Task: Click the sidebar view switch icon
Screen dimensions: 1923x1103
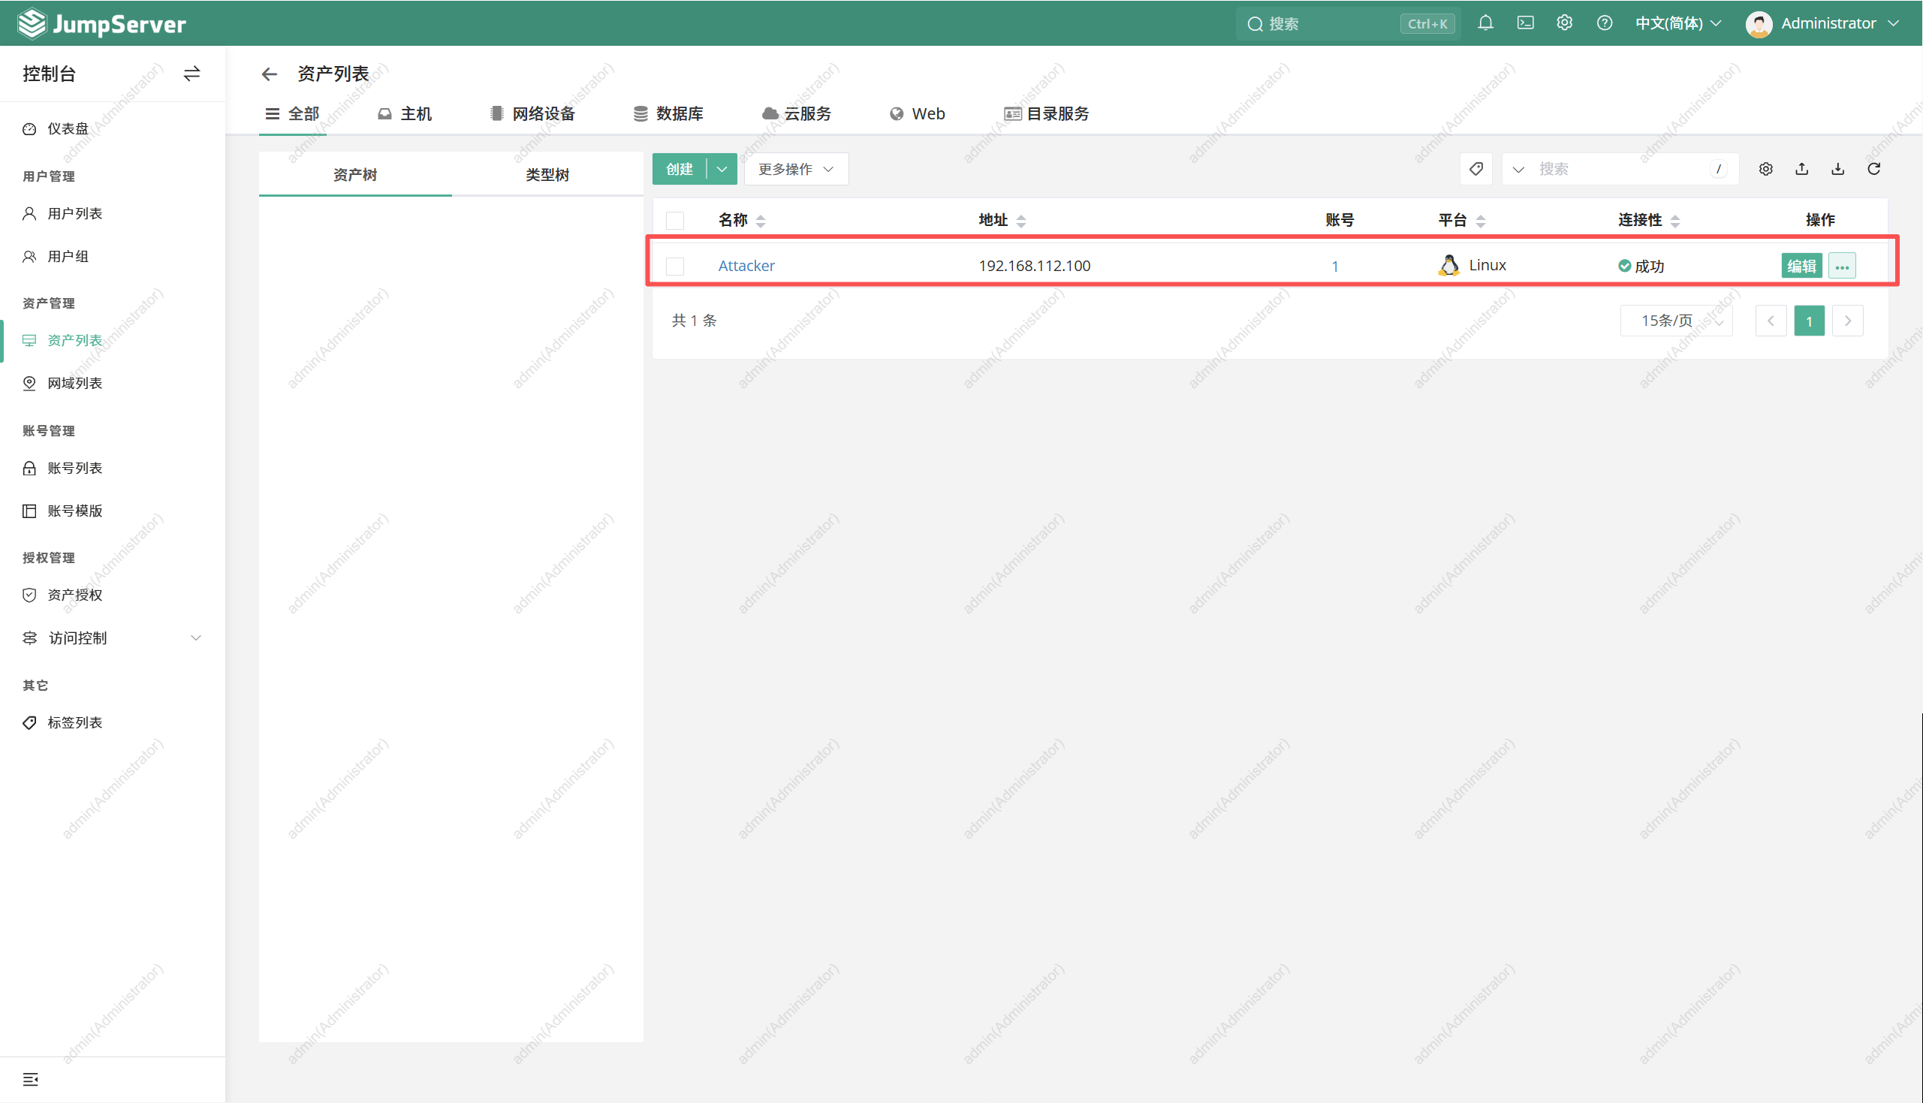Action: 191,74
